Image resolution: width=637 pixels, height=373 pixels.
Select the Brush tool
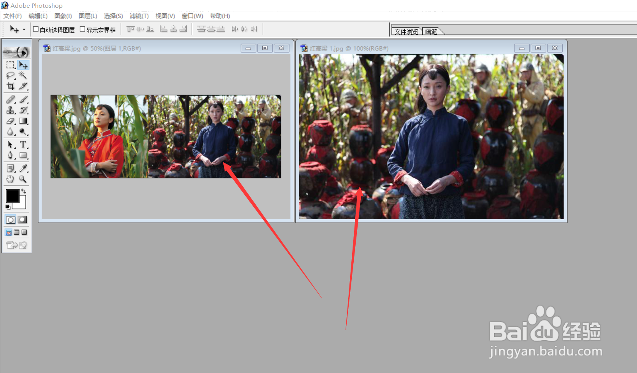click(23, 99)
